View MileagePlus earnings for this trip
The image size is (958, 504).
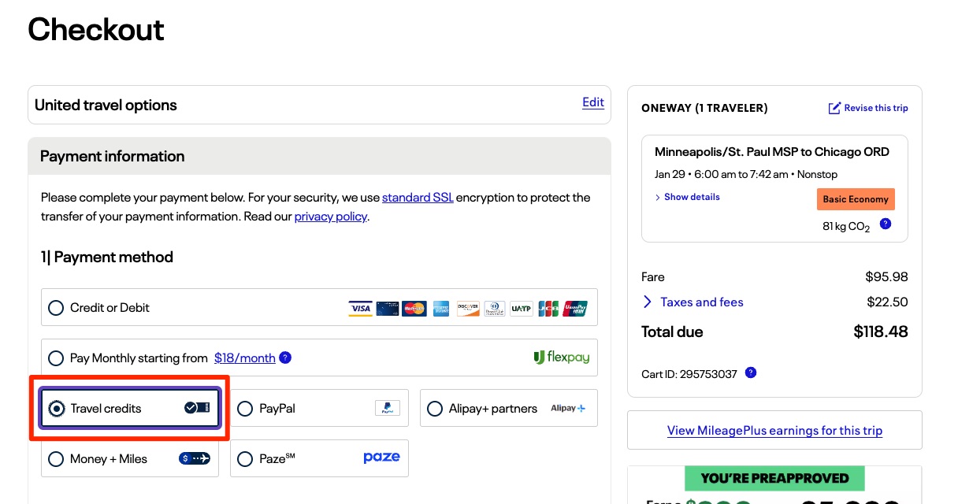point(774,431)
